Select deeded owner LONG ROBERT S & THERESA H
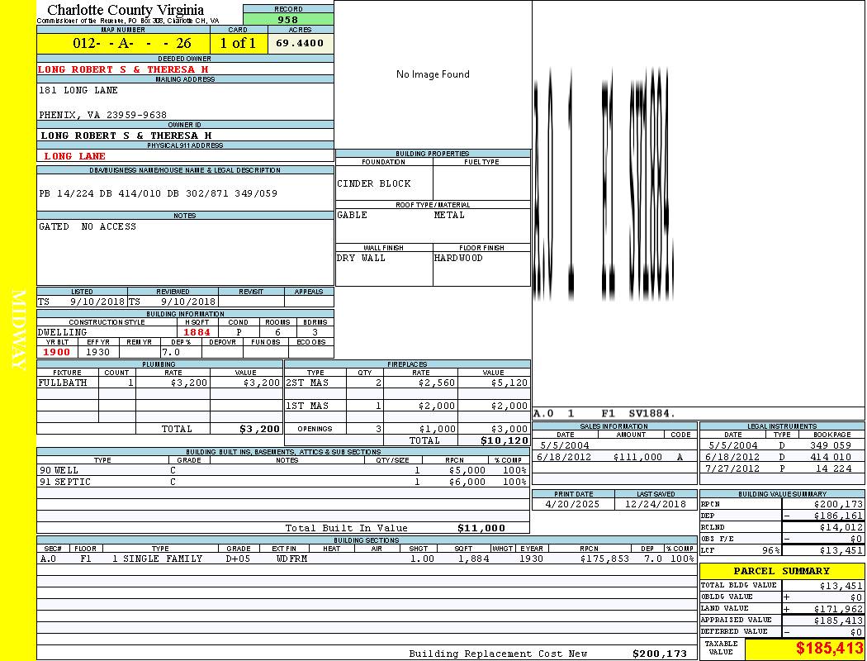Screen dimensions: 867x661 pos(123,69)
